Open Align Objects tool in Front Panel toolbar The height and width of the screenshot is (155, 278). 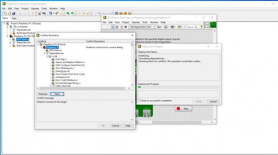159,27
